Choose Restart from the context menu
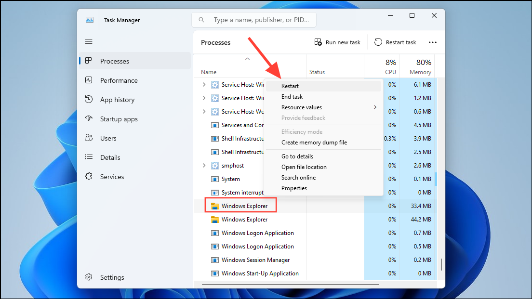This screenshot has width=532, height=299. (323, 86)
